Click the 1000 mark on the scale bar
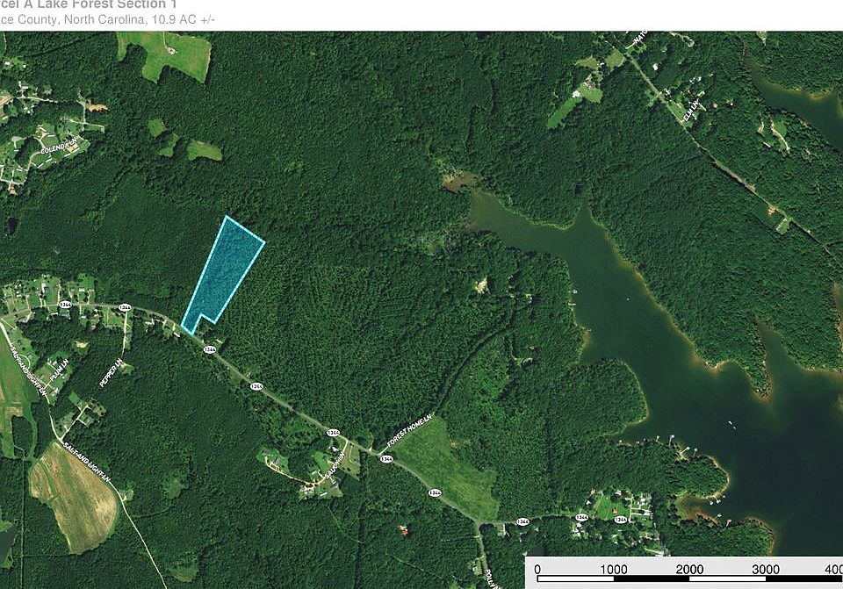The height and width of the screenshot is (589, 843). point(614,569)
